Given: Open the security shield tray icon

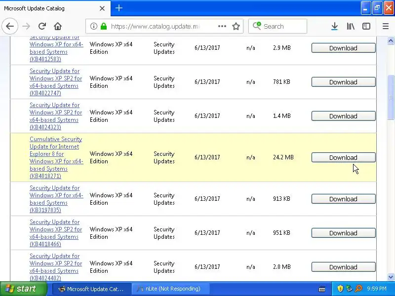Looking at the screenshot, I should point(340,289).
